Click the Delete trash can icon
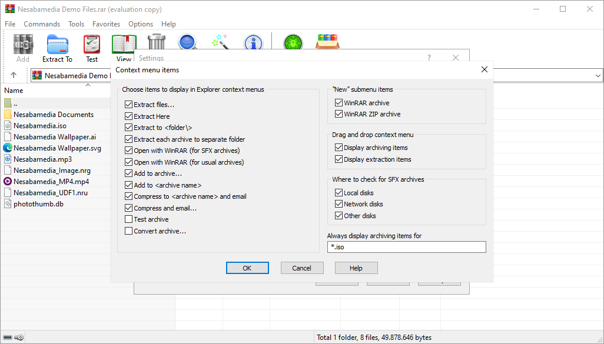 pos(157,42)
